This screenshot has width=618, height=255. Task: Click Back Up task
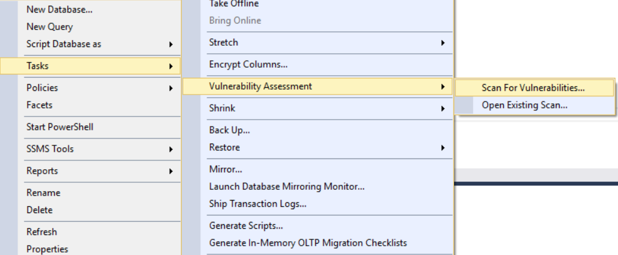(229, 130)
